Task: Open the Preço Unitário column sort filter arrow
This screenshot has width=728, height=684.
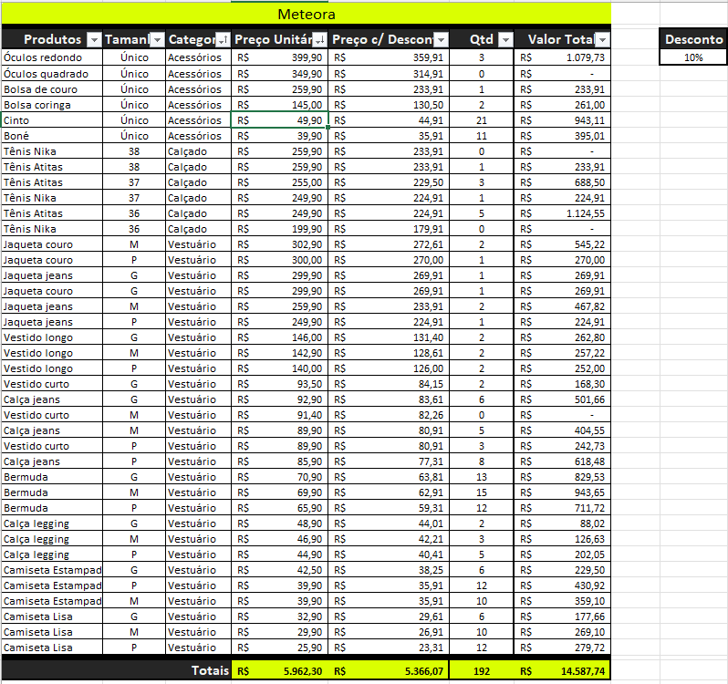Action: [x=320, y=40]
